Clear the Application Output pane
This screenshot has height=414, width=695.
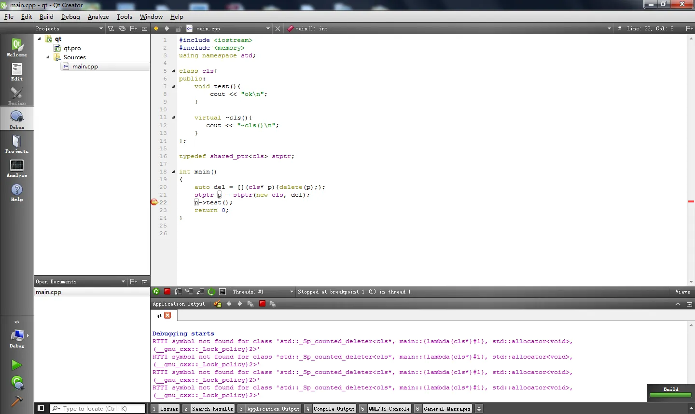(x=218, y=304)
